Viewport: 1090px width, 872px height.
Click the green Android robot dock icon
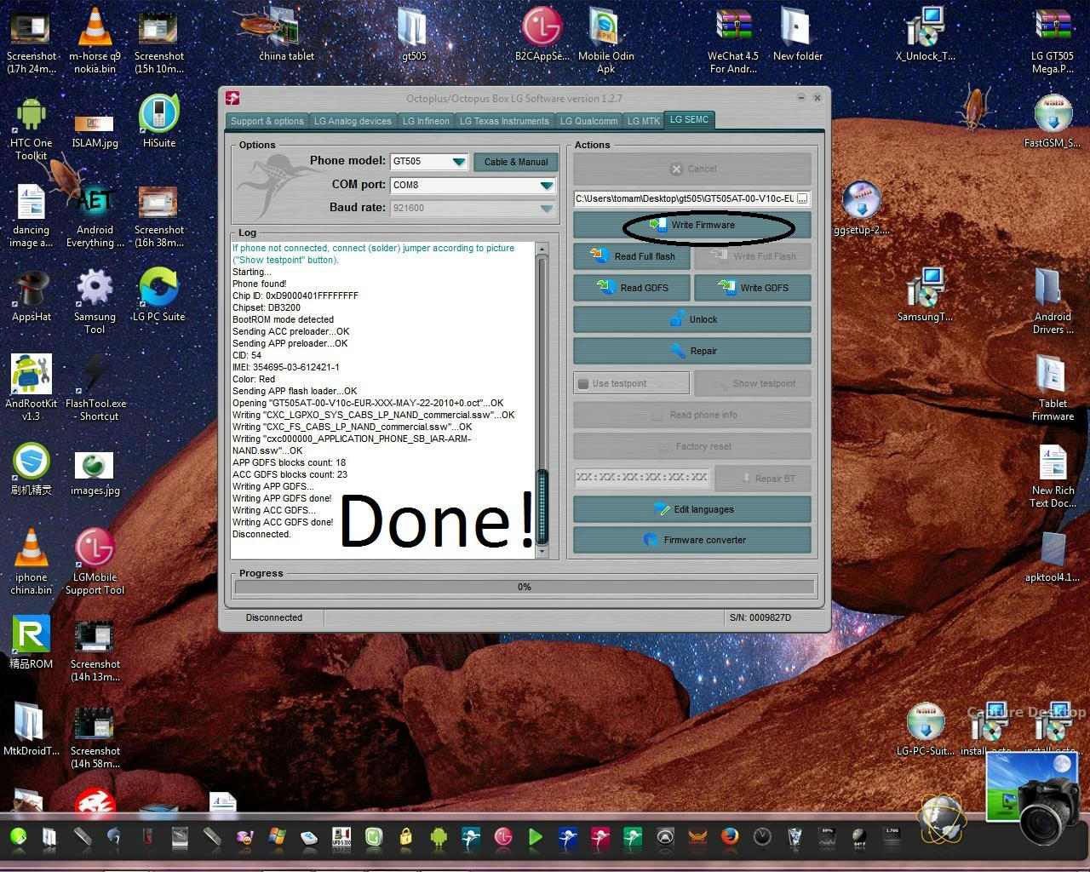(438, 836)
